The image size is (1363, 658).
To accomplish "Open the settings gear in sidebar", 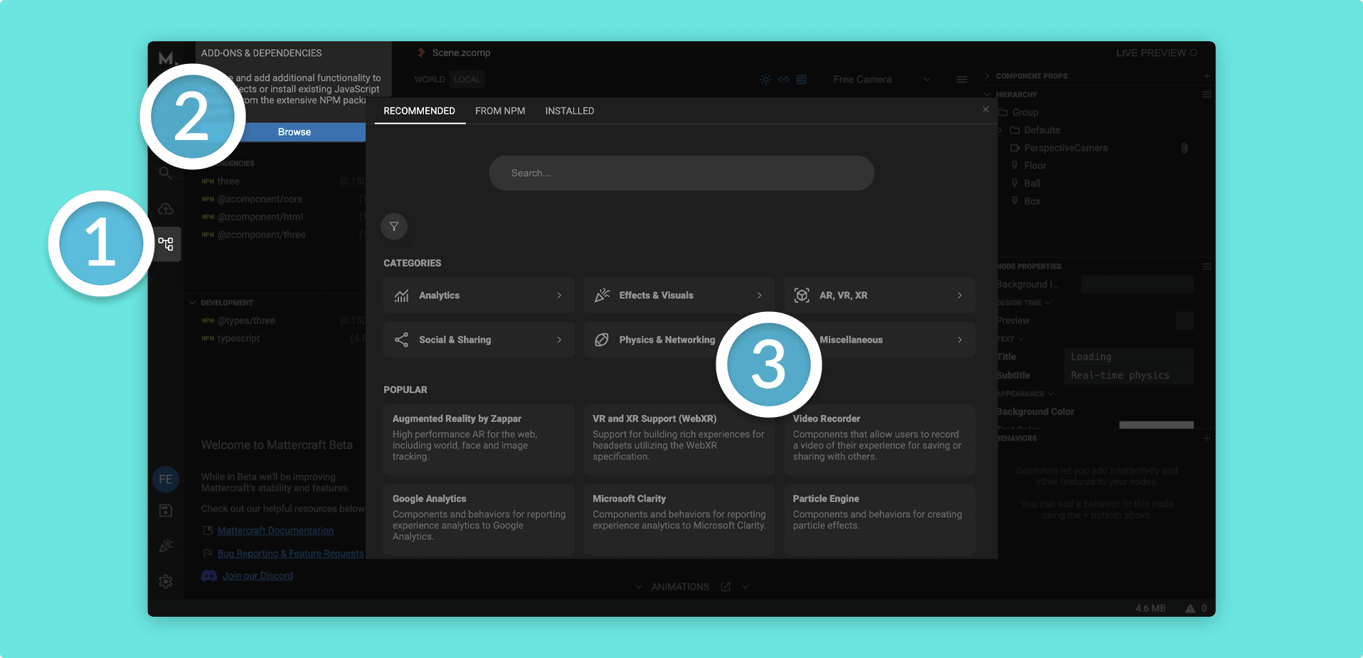I will 166,581.
